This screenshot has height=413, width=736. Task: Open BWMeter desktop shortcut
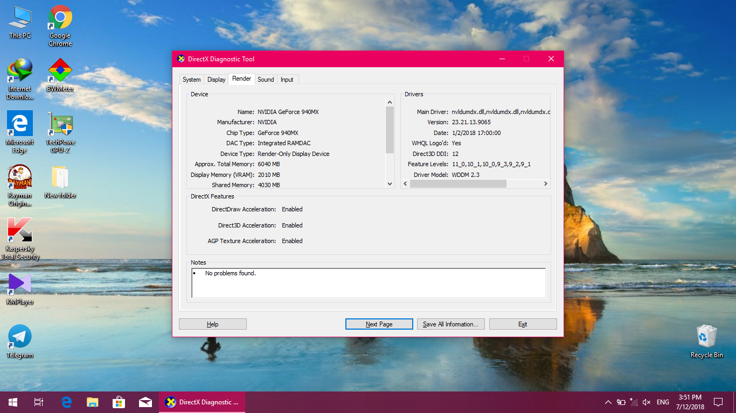60,75
